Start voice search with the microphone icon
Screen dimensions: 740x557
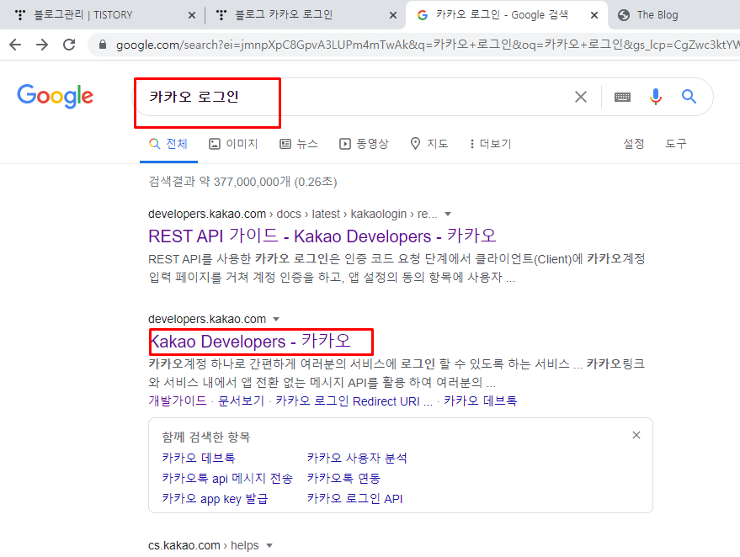pyautogui.click(x=656, y=97)
